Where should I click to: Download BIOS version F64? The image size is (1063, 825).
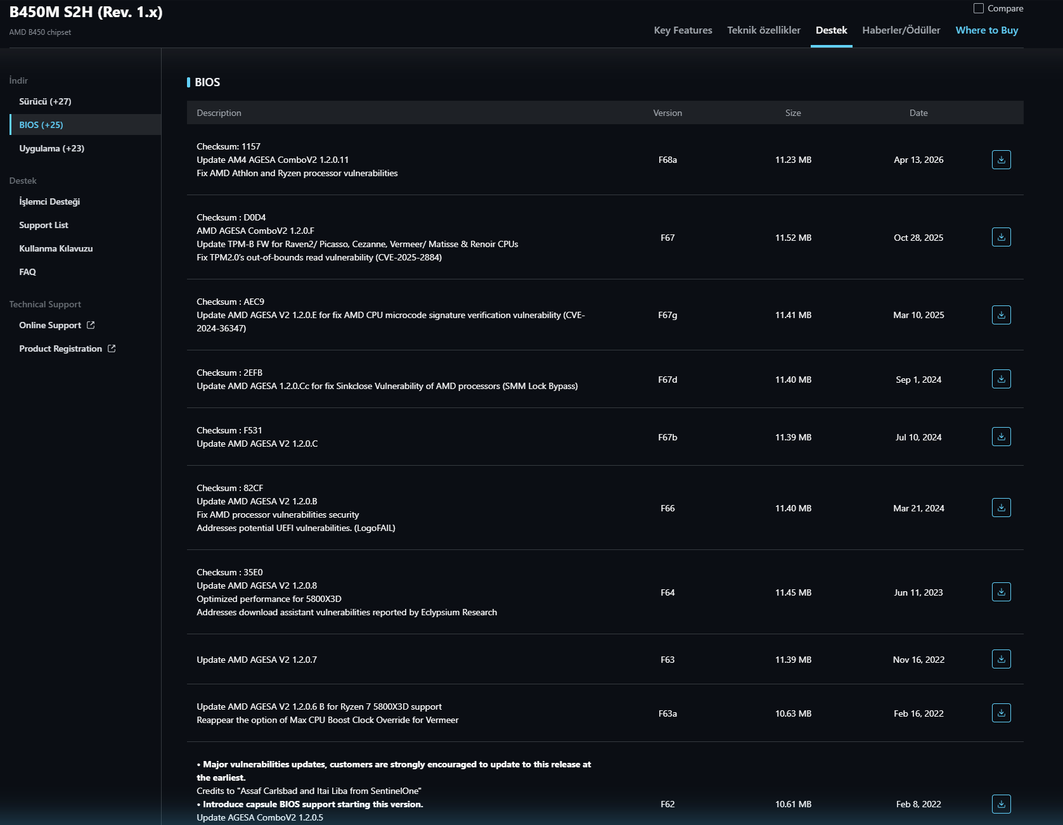[1001, 592]
